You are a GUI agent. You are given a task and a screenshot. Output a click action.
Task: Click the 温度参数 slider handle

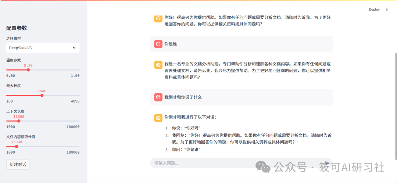click(28, 70)
